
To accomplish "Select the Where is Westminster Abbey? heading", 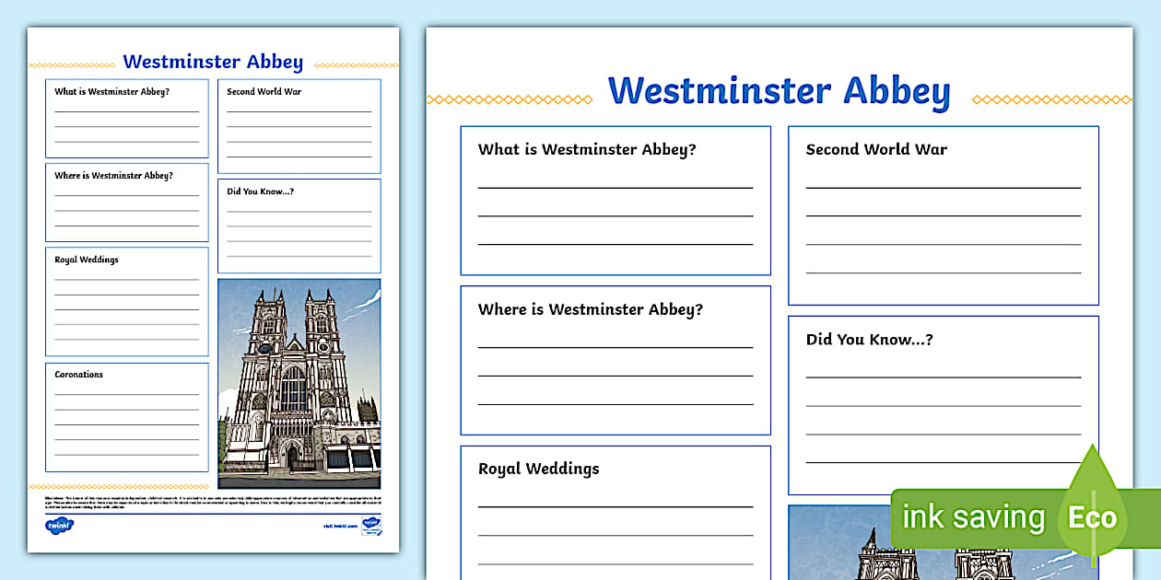I will tap(589, 310).
